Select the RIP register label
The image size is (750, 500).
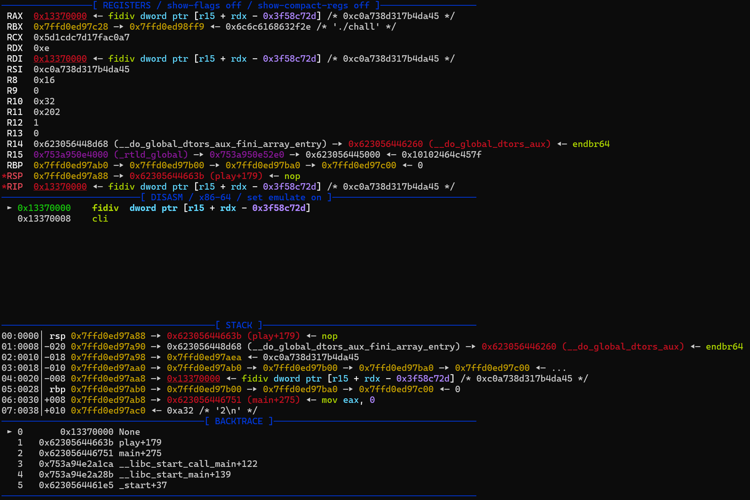[14, 187]
